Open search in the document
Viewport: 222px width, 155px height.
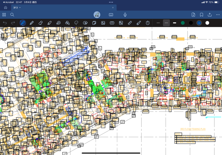pyautogui.click(x=12, y=15)
